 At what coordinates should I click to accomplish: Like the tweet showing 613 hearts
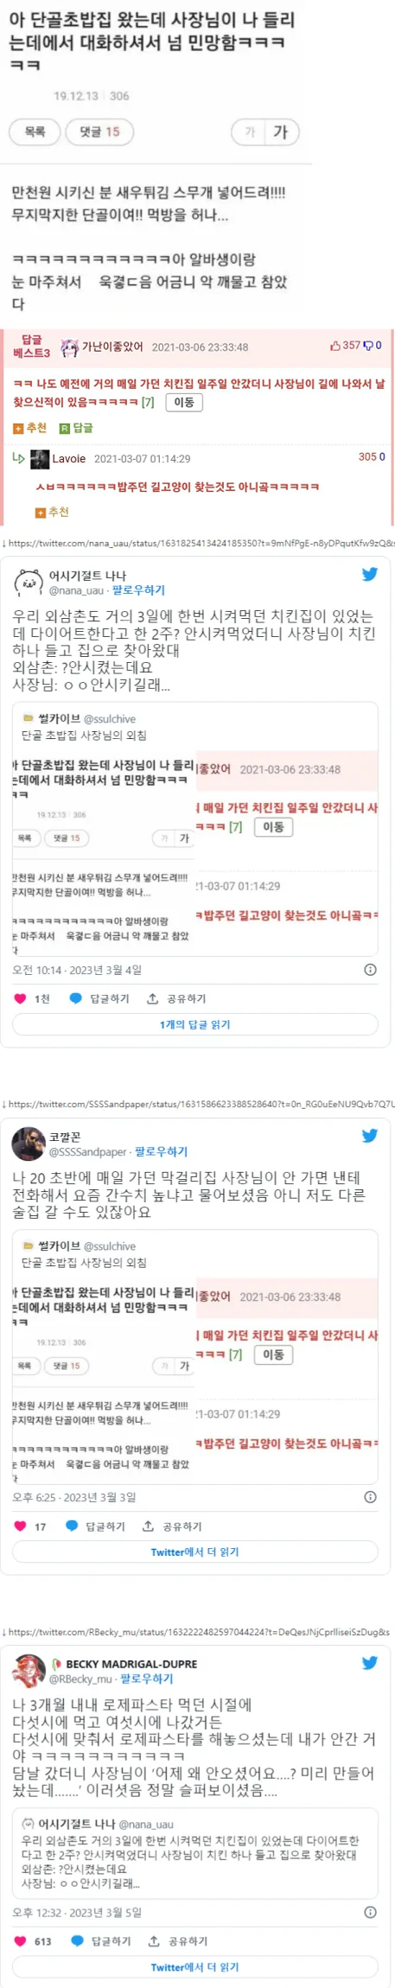click(x=21, y=1940)
